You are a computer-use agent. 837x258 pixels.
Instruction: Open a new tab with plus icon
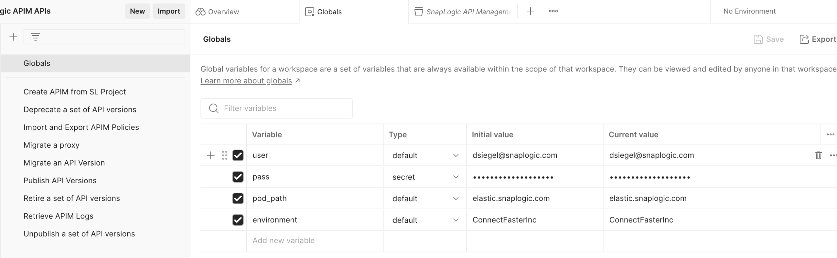(530, 11)
